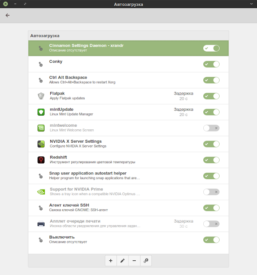Click the back arrow in the header
The image size is (257, 275).
(8, 15)
